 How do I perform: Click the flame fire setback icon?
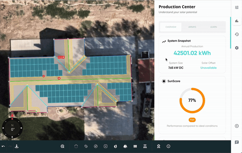click(x=115, y=146)
